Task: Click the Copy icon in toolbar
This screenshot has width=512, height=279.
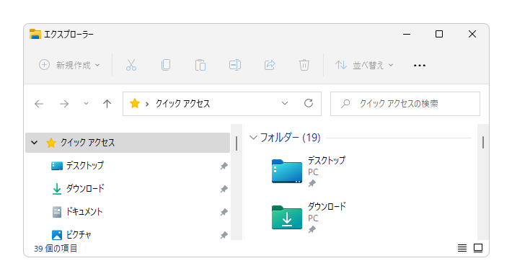Action: tap(166, 65)
